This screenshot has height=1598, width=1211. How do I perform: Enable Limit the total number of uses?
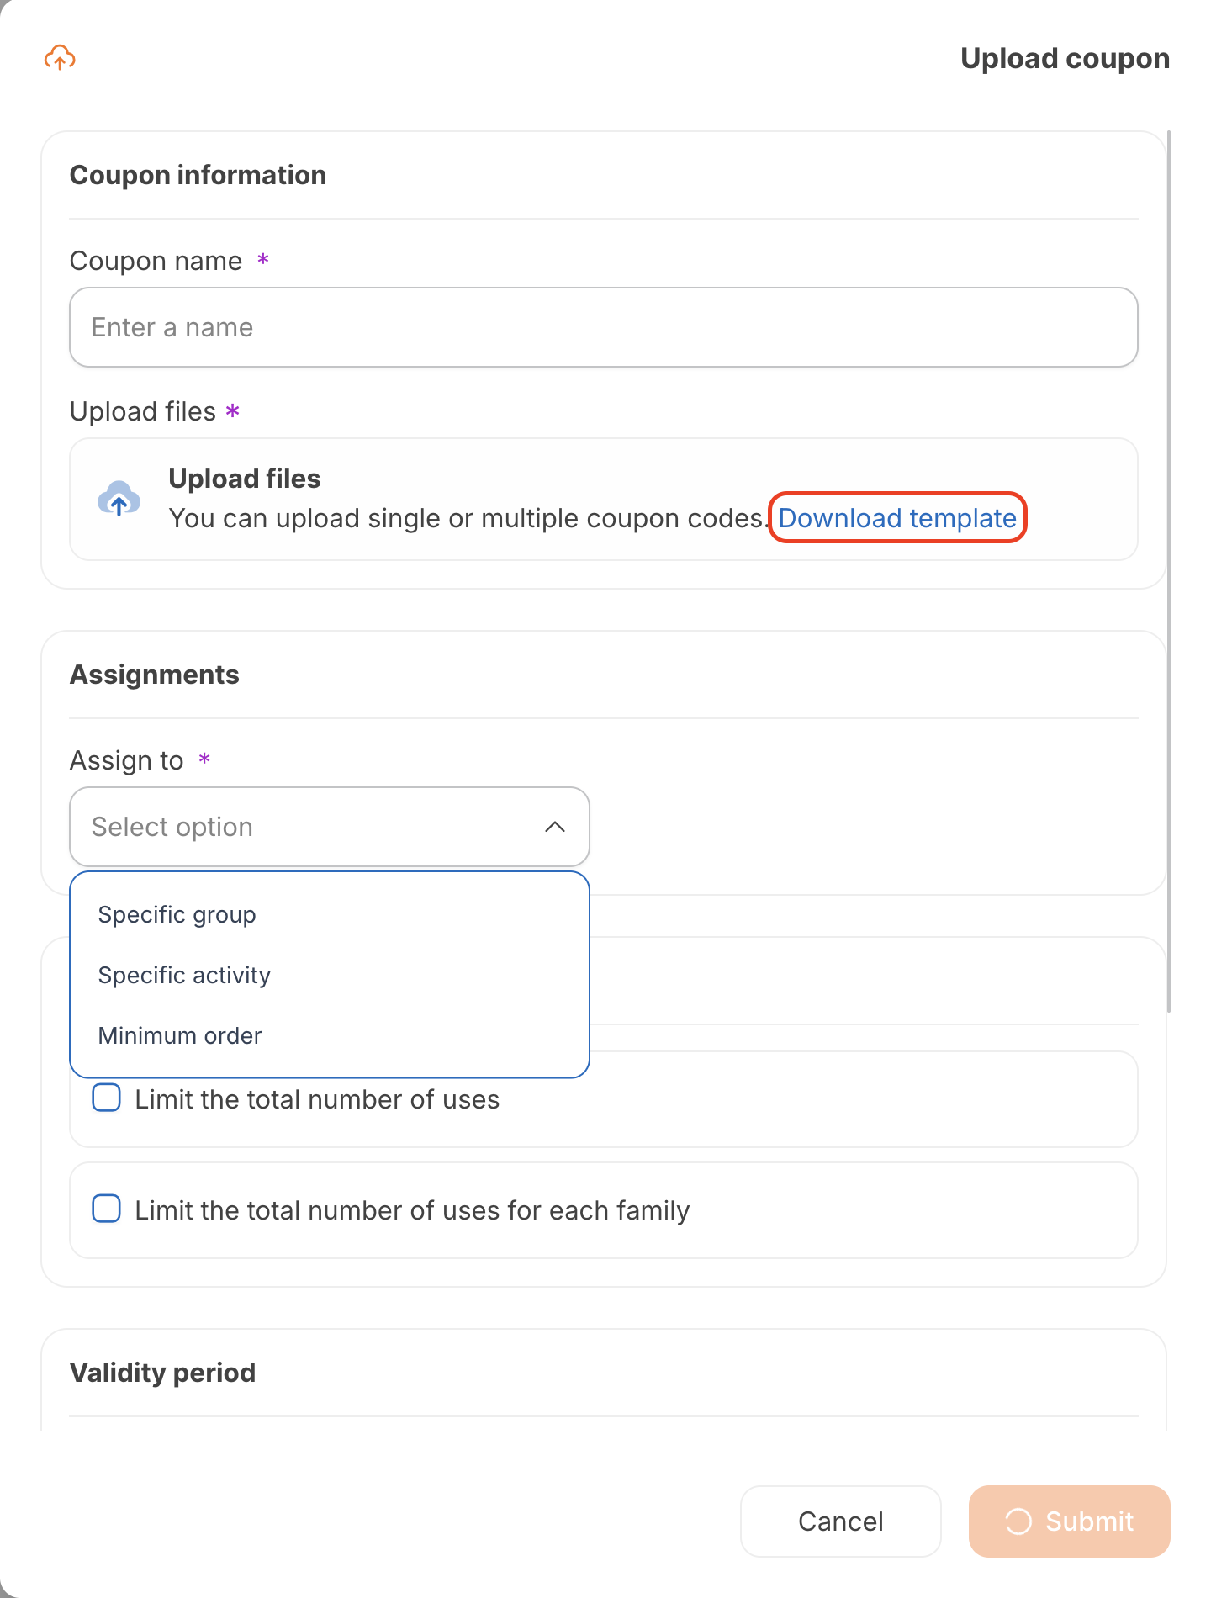107,1098
